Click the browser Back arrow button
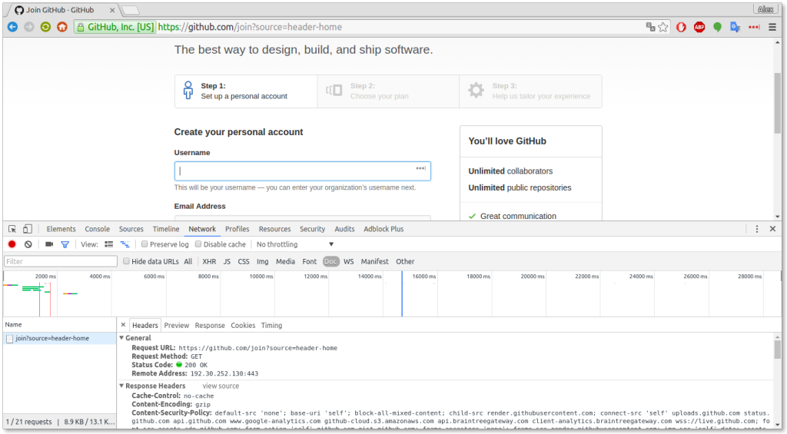This screenshot has height=434, width=787. pos(12,27)
